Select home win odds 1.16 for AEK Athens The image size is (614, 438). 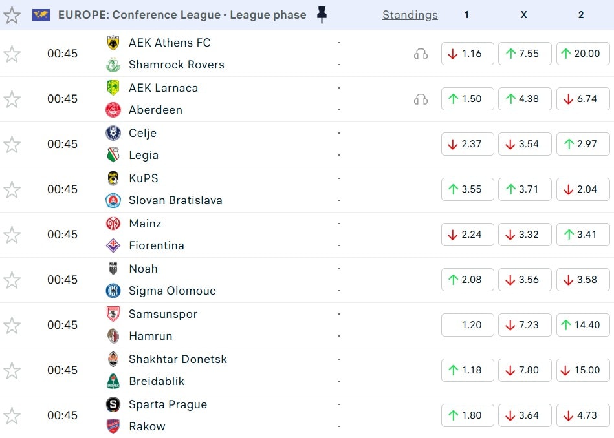tap(467, 54)
